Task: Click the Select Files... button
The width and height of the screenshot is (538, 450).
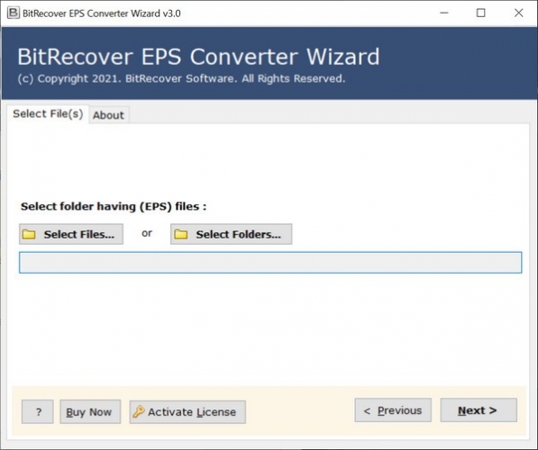Action: [71, 234]
